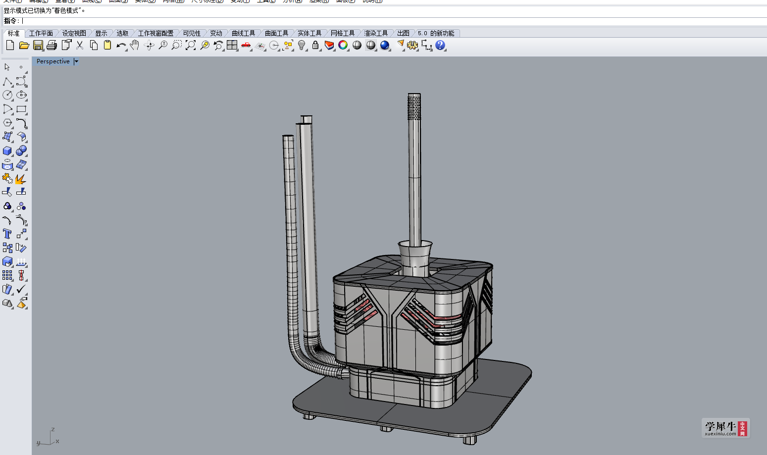The height and width of the screenshot is (455, 767).
Task: Click the Check mark tool in sidebar
Action: pyautogui.click(x=21, y=289)
